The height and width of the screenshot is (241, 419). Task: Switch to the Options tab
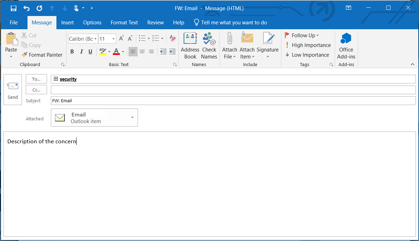coord(92,23)
